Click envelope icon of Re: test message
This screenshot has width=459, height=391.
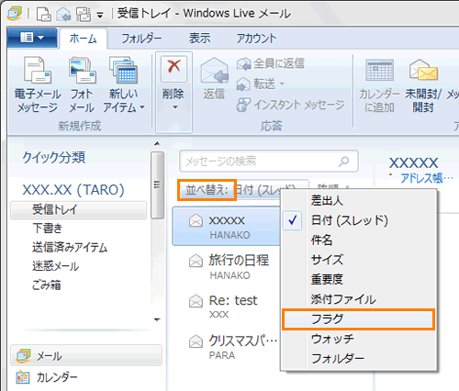point(196,301)
